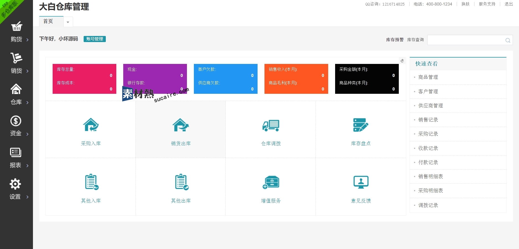Expand the 设置 menu chevron
The width and height of the screenshot is (519, 249).
point(27,197)
